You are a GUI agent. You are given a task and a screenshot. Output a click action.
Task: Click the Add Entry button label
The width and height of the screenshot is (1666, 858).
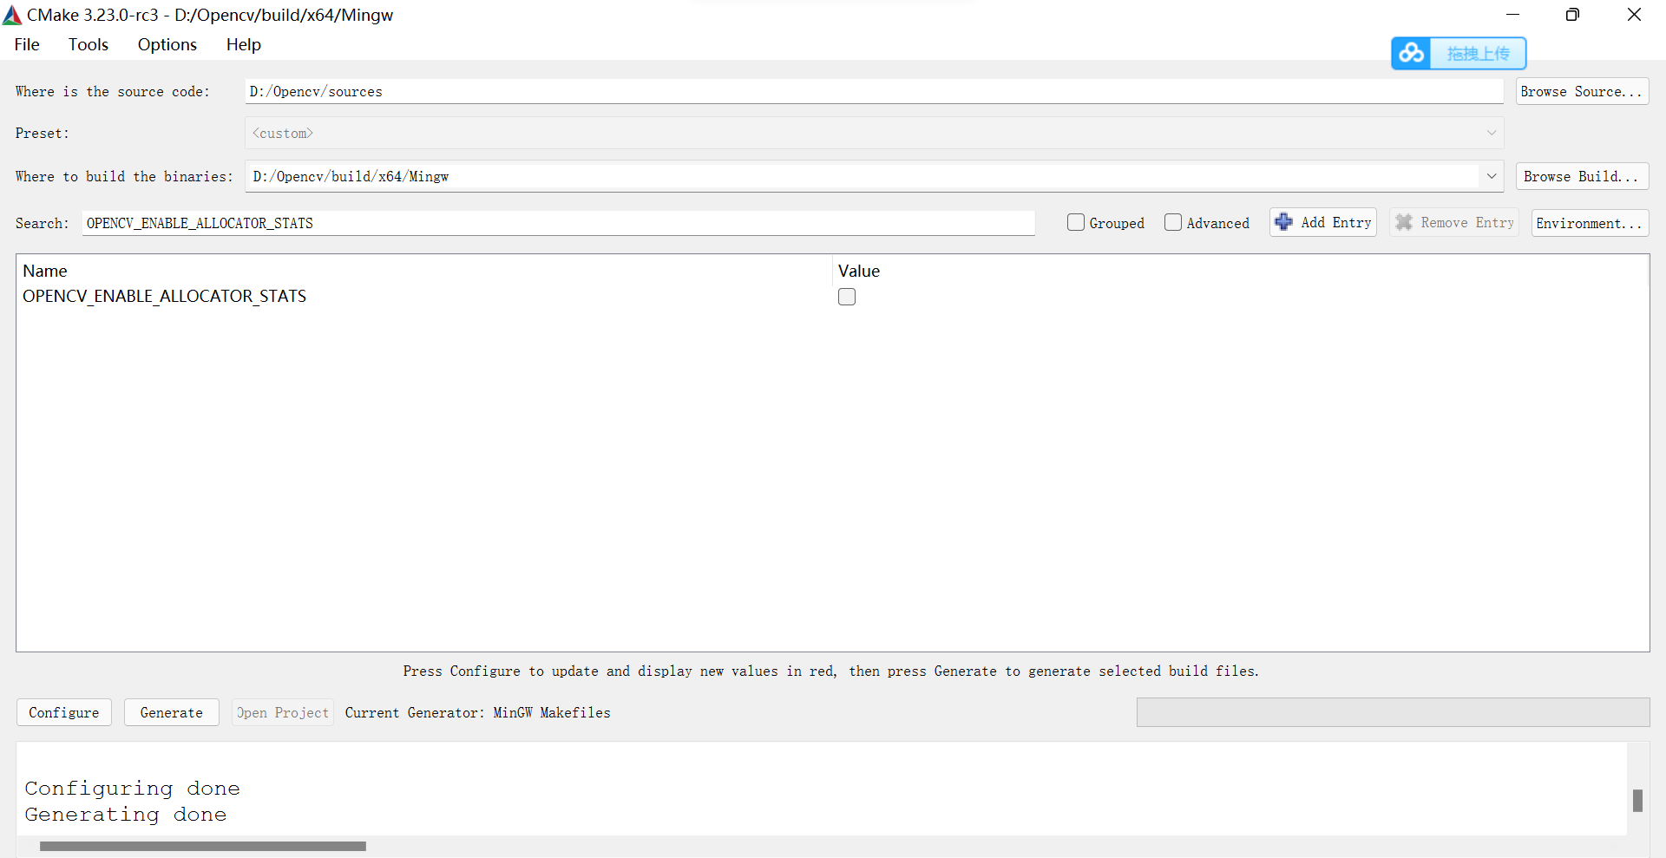[x=1336, y=222]
